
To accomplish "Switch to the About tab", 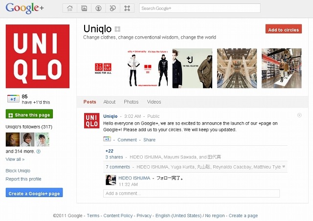I will pyautogui.click(x=110, y=102).
